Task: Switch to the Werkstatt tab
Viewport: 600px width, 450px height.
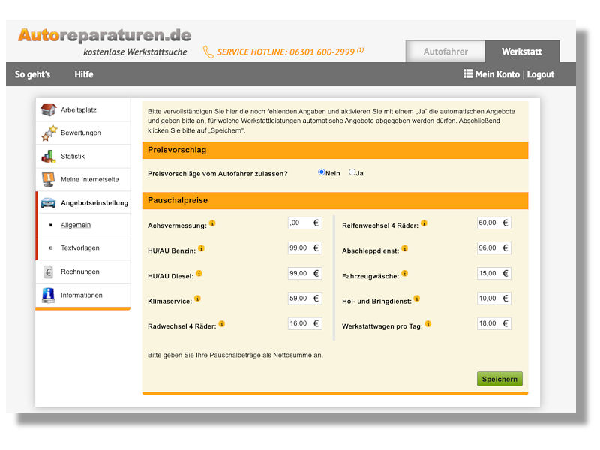Action: (x=522, y=52)
